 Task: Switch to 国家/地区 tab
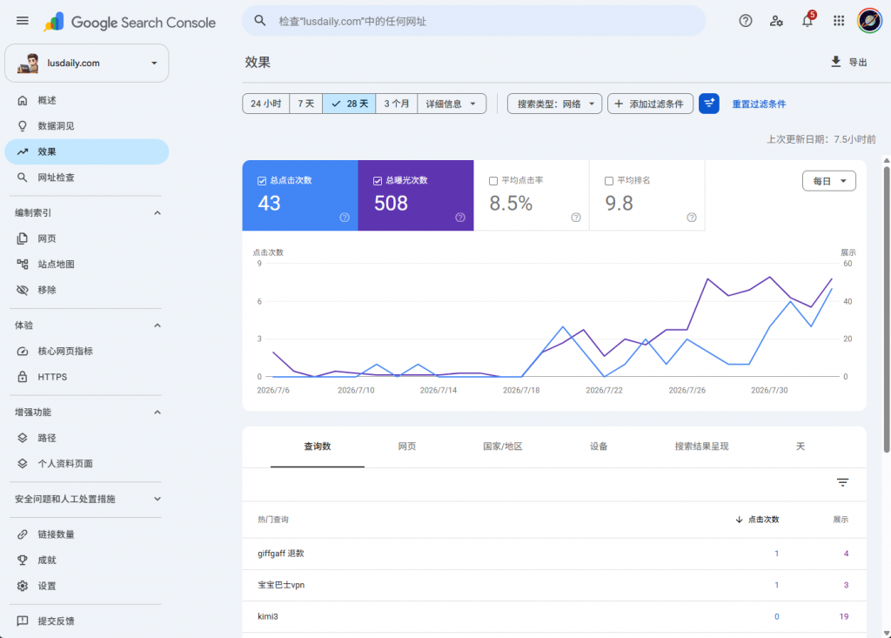point(503,447)
